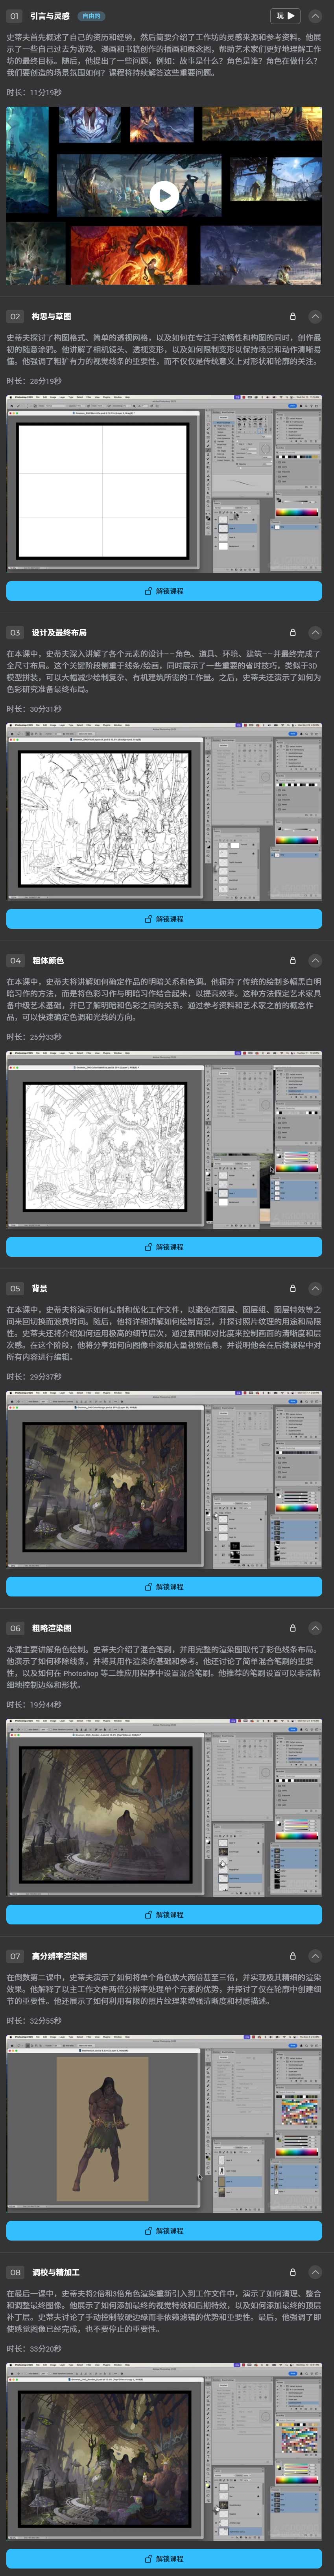Click the duration text 时长：11分19秒
This screenshot has width=334, height=2576.
click(x=34, y=92)
